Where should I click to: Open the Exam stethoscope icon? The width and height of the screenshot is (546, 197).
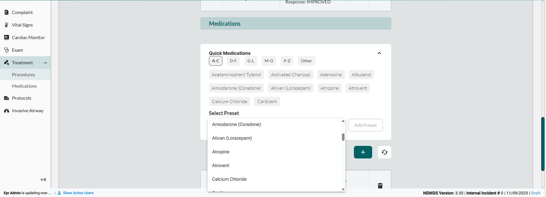pos(7,50)
